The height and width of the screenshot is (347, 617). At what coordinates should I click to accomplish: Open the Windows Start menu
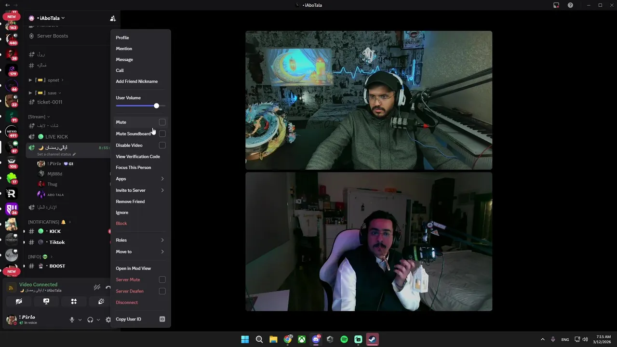(x=245, y=339)
